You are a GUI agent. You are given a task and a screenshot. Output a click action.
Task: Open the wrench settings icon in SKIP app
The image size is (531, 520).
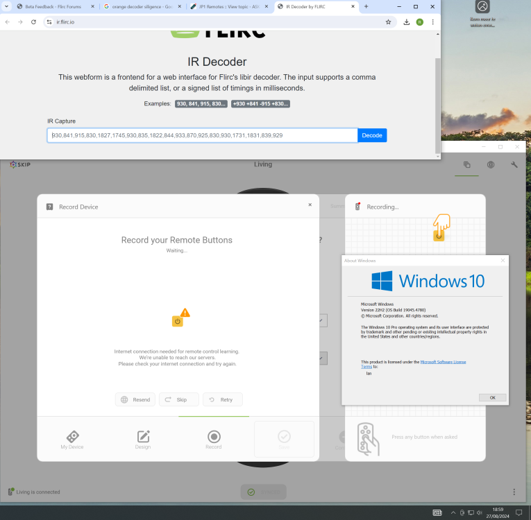click(x=514, y=165)
